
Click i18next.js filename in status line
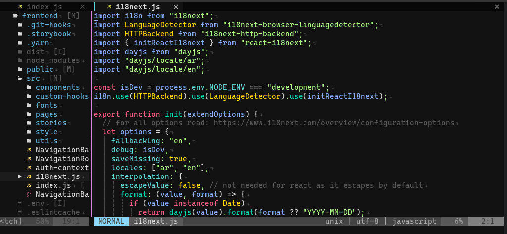tap(156, 221)
